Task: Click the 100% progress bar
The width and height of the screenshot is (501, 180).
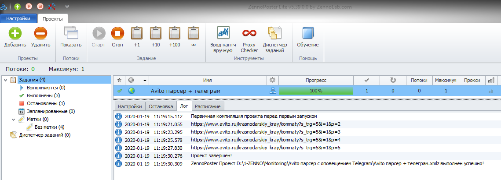Action: coord(316,91)
